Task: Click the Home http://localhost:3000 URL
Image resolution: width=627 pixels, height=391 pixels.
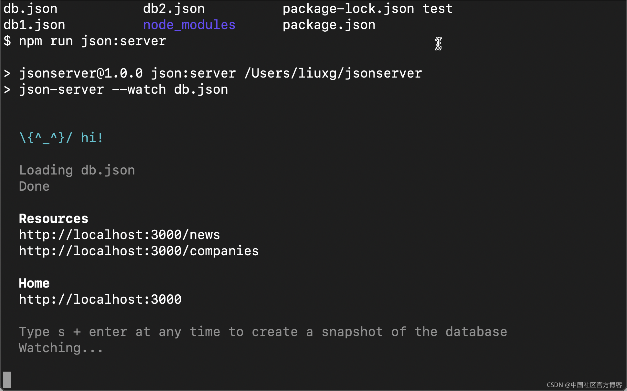Action: (100, 300)
